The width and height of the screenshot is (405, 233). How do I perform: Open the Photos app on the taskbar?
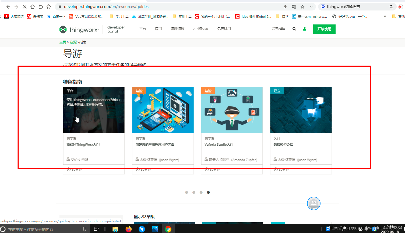tap(155, 229)
